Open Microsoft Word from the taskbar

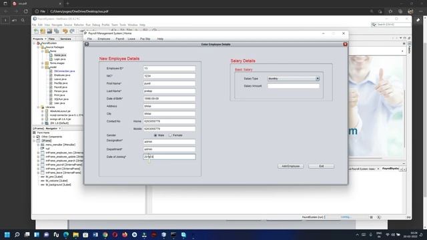click(x=95, y=235)
